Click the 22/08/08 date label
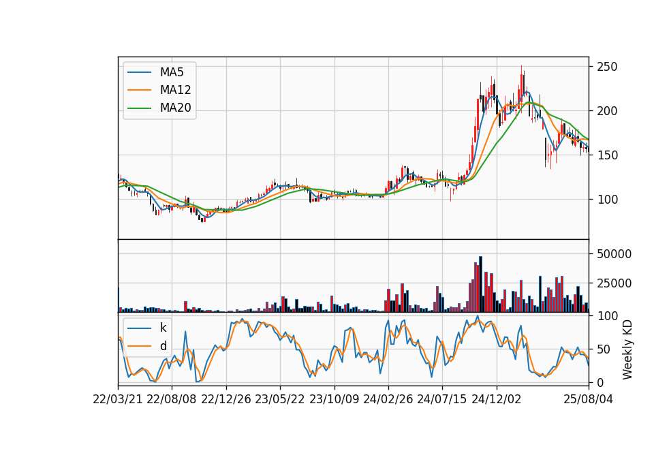 click(x=172, y=399)
